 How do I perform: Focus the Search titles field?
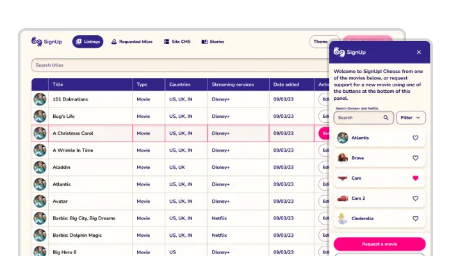point(181,65)
